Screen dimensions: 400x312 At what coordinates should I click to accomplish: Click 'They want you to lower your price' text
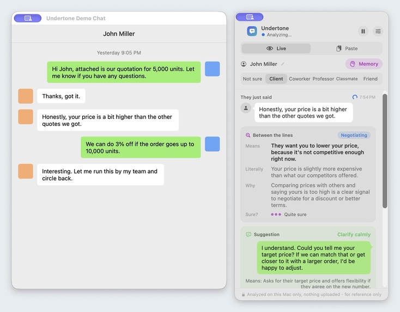point(318,152)
